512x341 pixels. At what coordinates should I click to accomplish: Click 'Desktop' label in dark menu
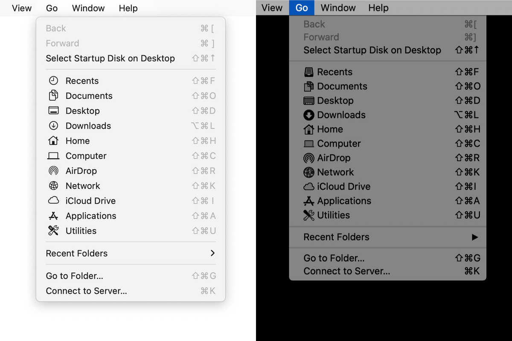click(335, 101)
